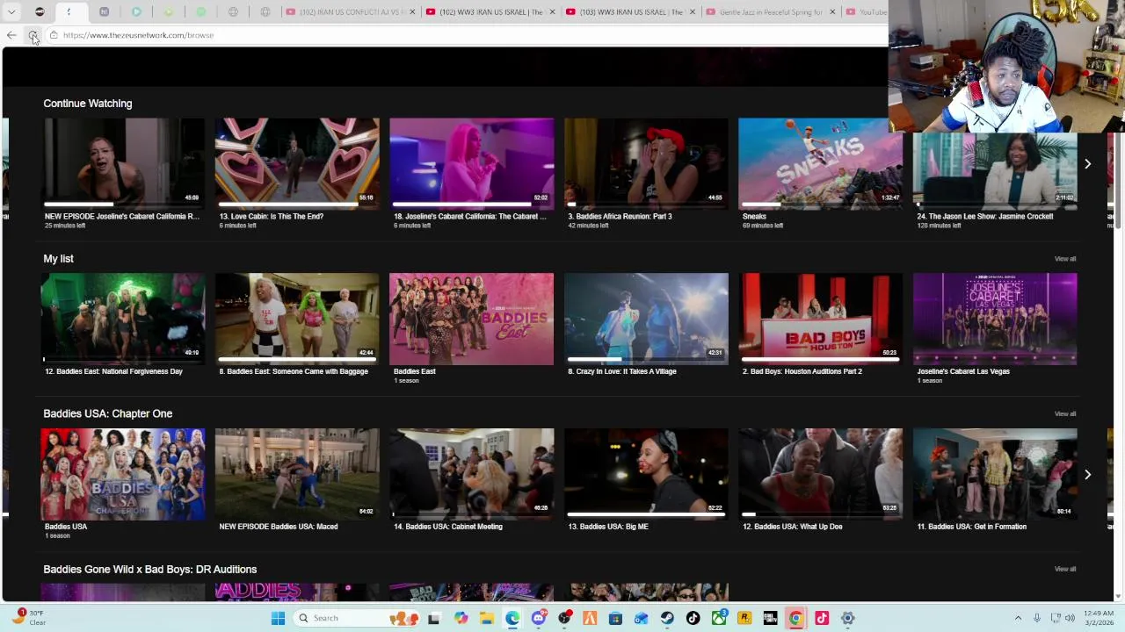Screen dimensions: 1125x632
Task: Open 'Baddies East: National Forgiveness Day' thumbnail
Action: [x=123, y=319]
